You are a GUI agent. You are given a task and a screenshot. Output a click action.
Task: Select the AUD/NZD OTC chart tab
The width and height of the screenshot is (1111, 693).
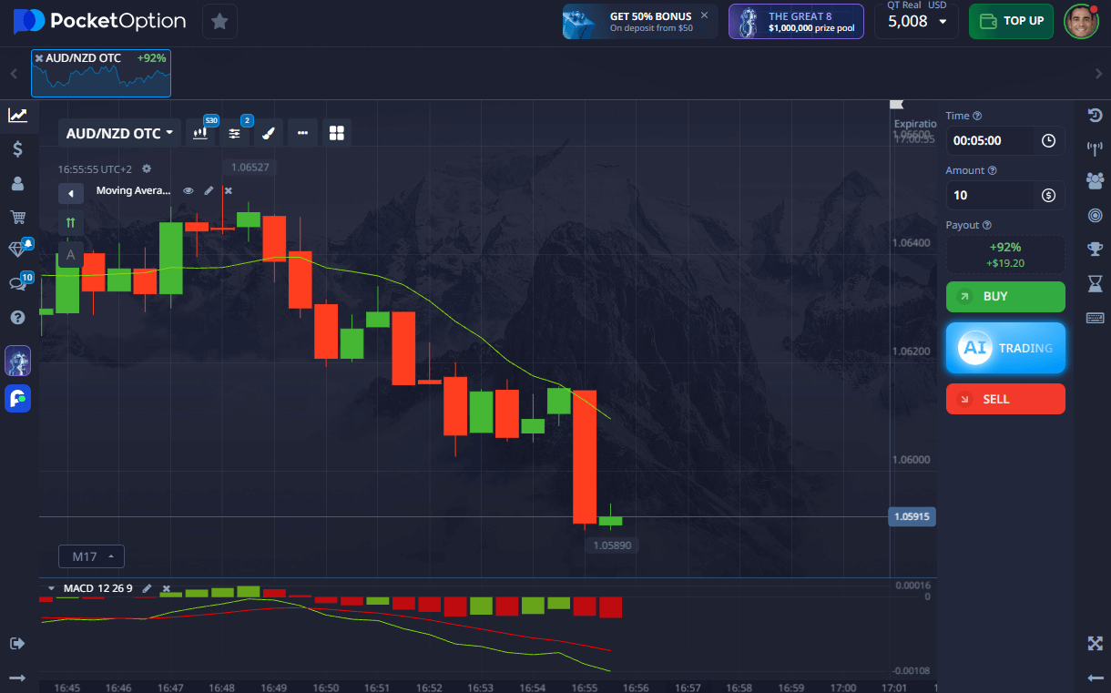[101, 73]
